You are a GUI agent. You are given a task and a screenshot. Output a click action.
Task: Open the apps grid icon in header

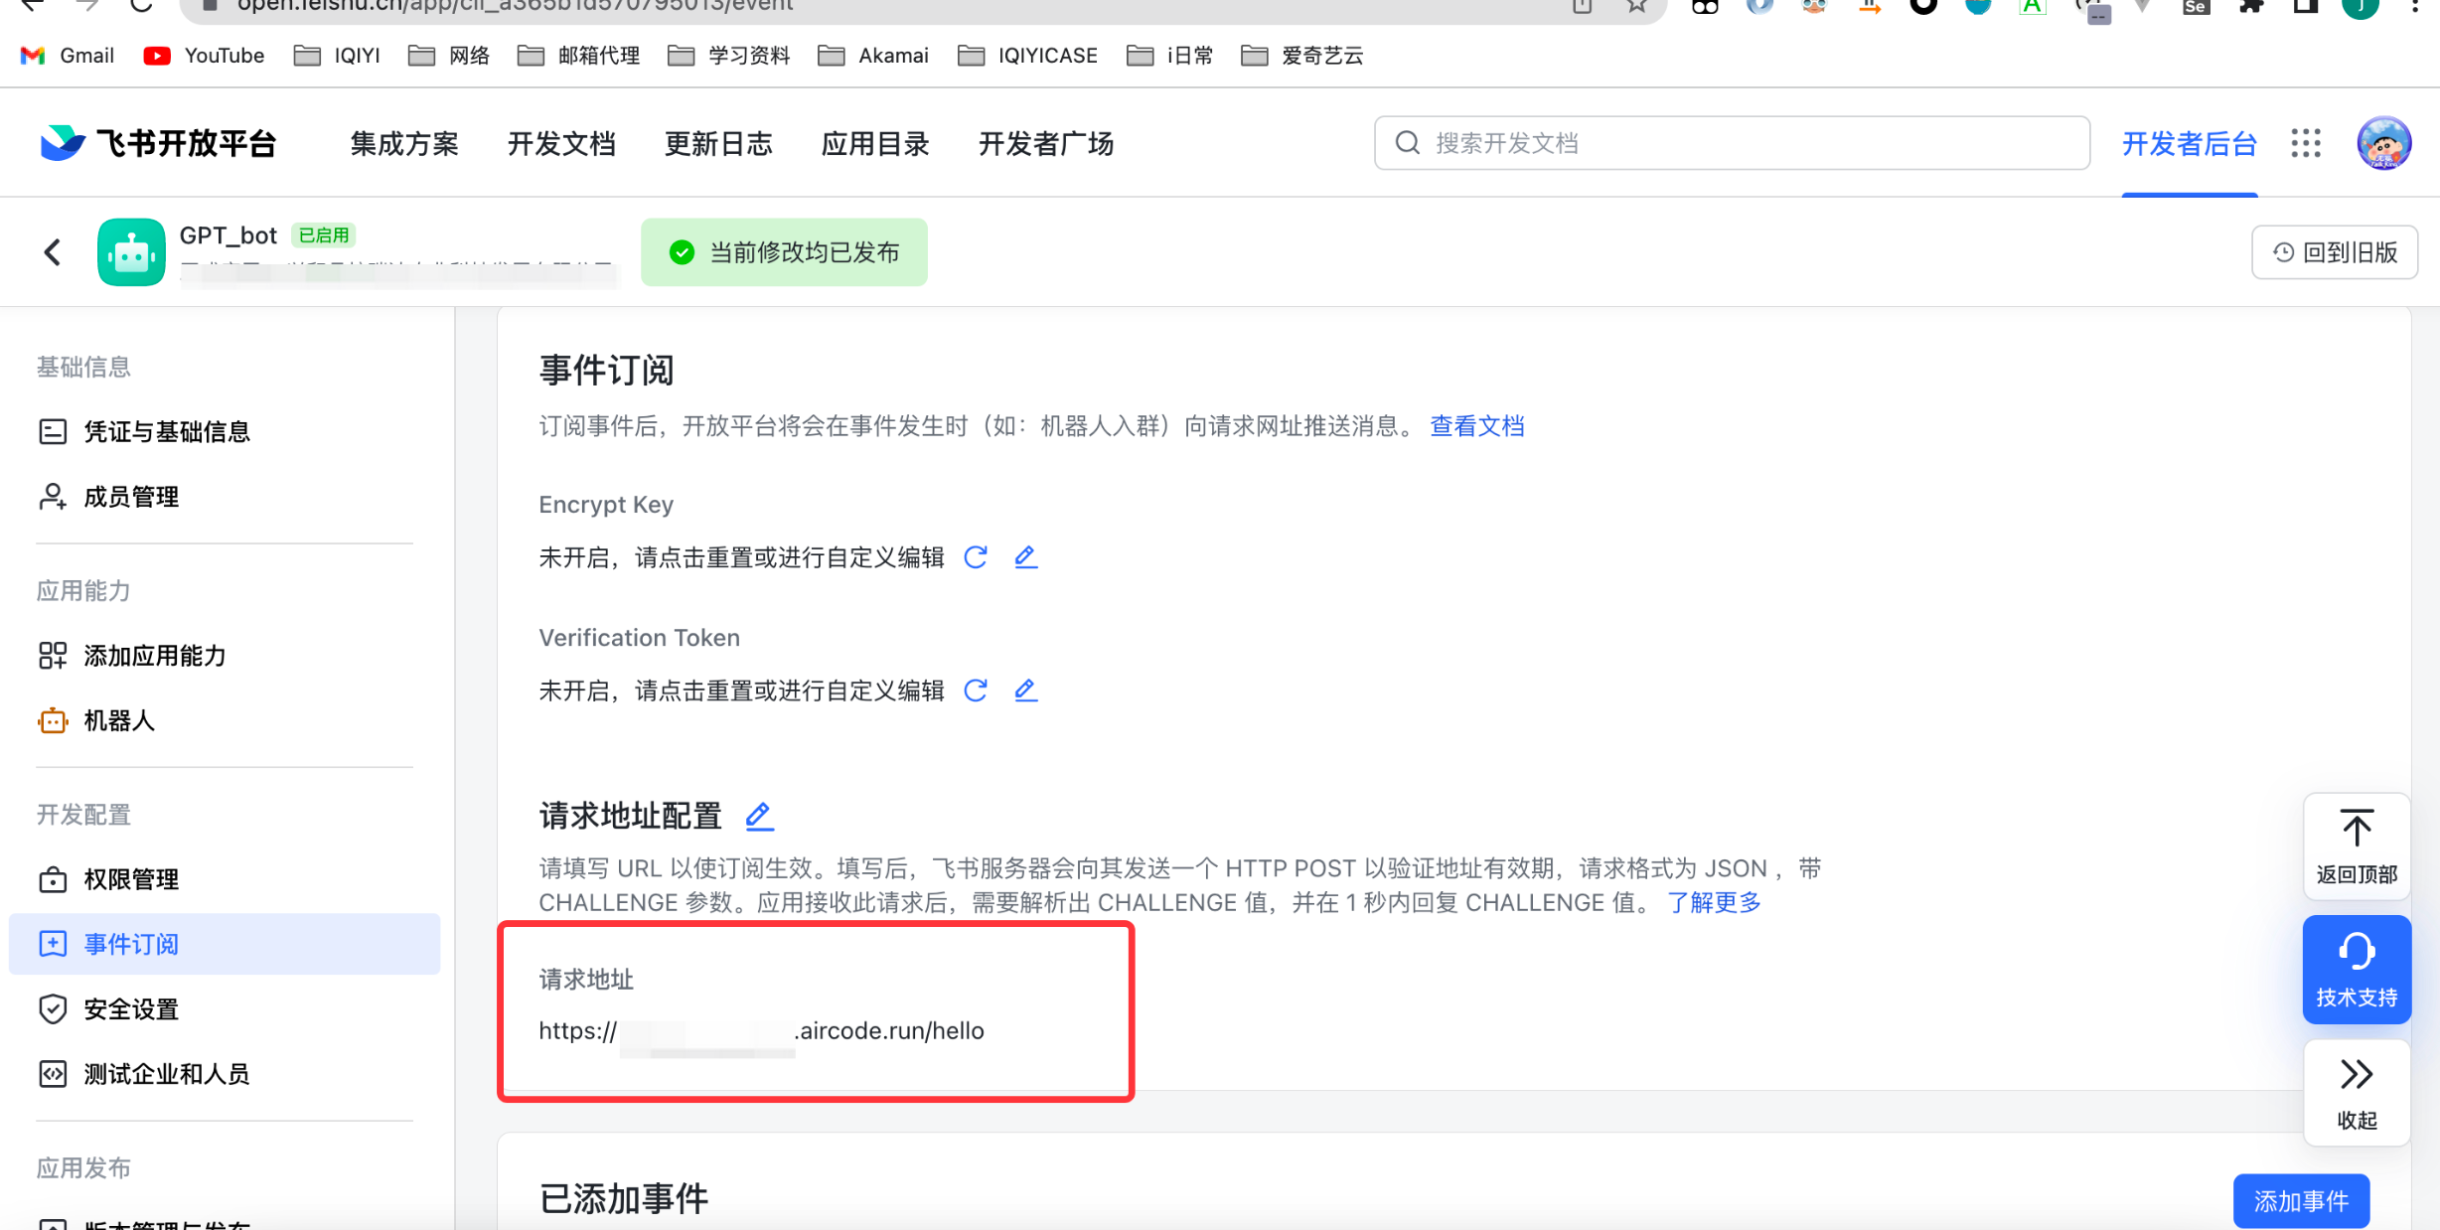(x=2306, y=144)
